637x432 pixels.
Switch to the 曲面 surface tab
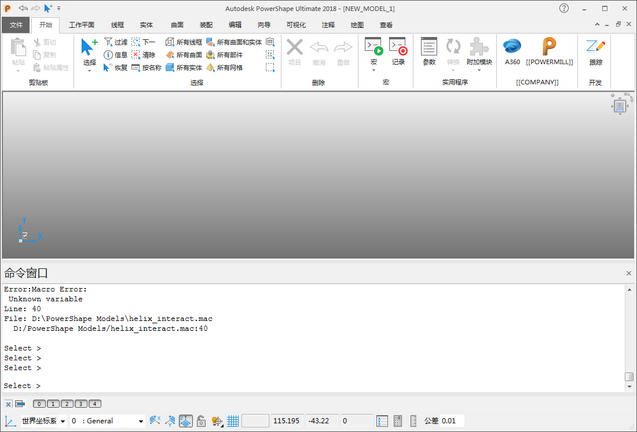click(177, 25)
